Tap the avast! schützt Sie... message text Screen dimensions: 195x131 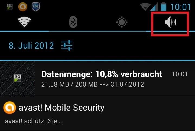pos(33,121)
